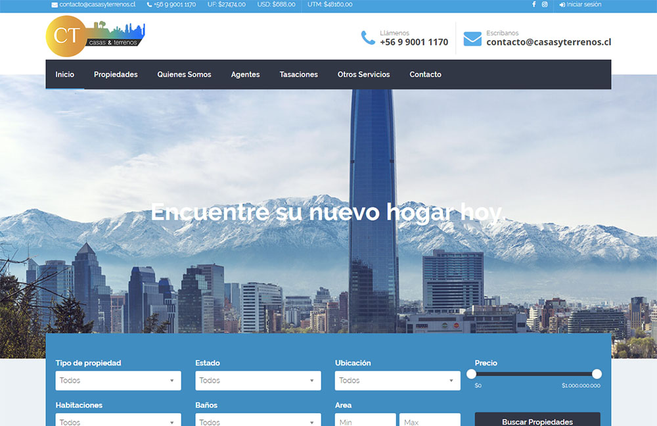657x426 pixels.
Task: Open Otros Servicios menu item
Action: tap(363, 74)
